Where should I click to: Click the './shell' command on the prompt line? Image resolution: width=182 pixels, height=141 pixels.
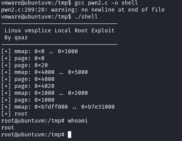pos(86,17)
